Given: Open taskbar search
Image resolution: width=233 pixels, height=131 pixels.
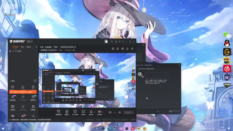Looking at the screenshot, I should tap(9, 128).
